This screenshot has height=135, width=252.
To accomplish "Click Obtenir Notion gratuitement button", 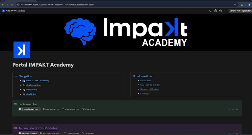I will coord(240,11).
